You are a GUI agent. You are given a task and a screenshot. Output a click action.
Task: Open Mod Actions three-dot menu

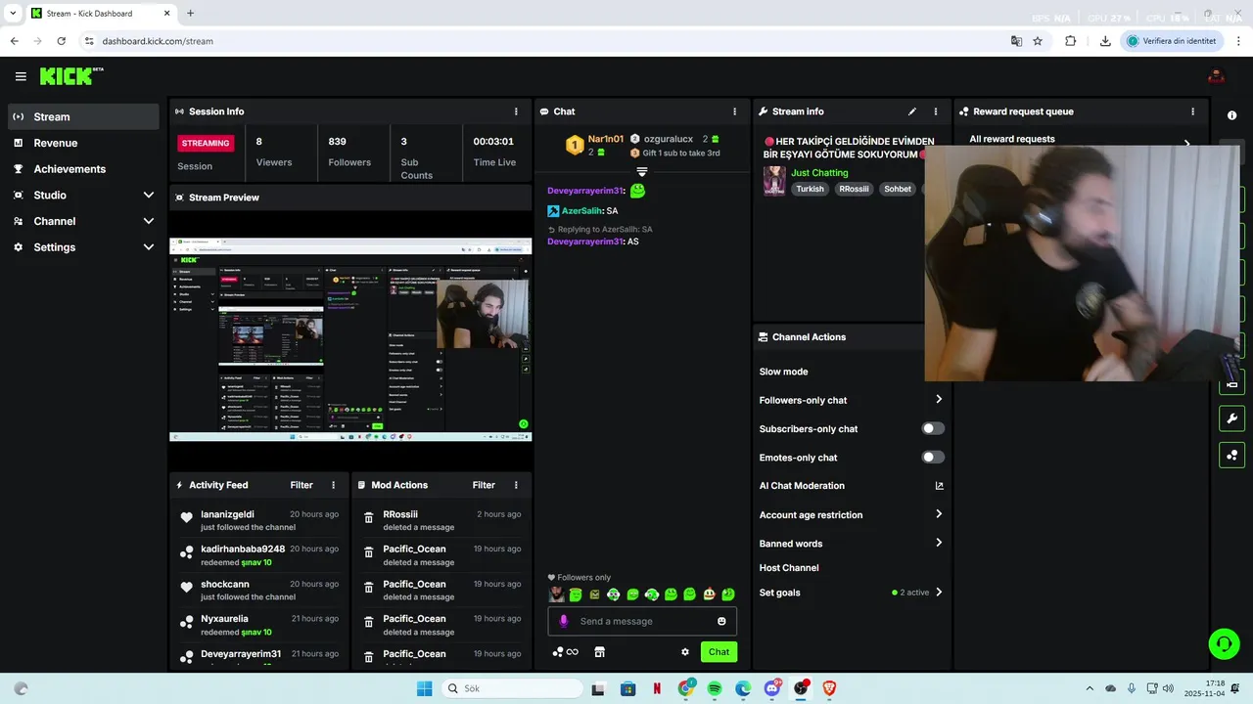(516, 485)
